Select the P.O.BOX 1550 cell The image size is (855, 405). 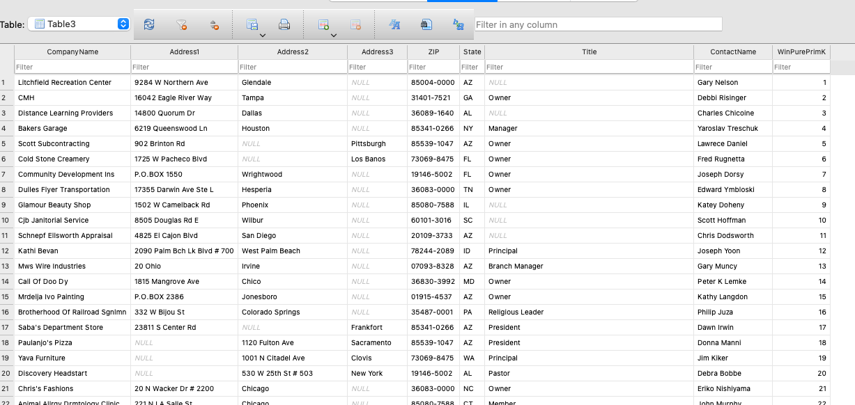click(185, 174)
